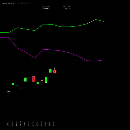Click the green candlestick for 21 Nov
This screenshot has width=130, height=130.
pyautogui.click(x=25, y=80)
